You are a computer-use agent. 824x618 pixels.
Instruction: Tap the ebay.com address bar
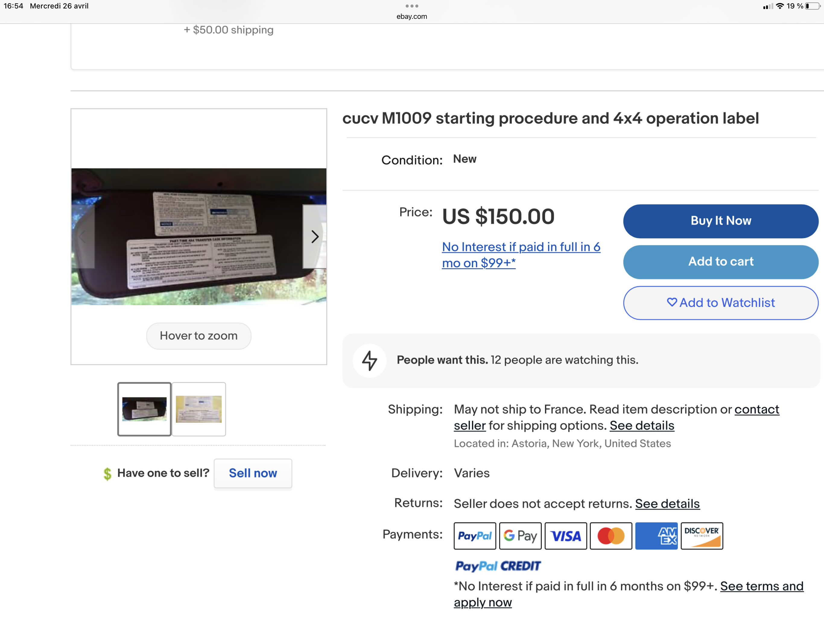click(x=412, y=16)
